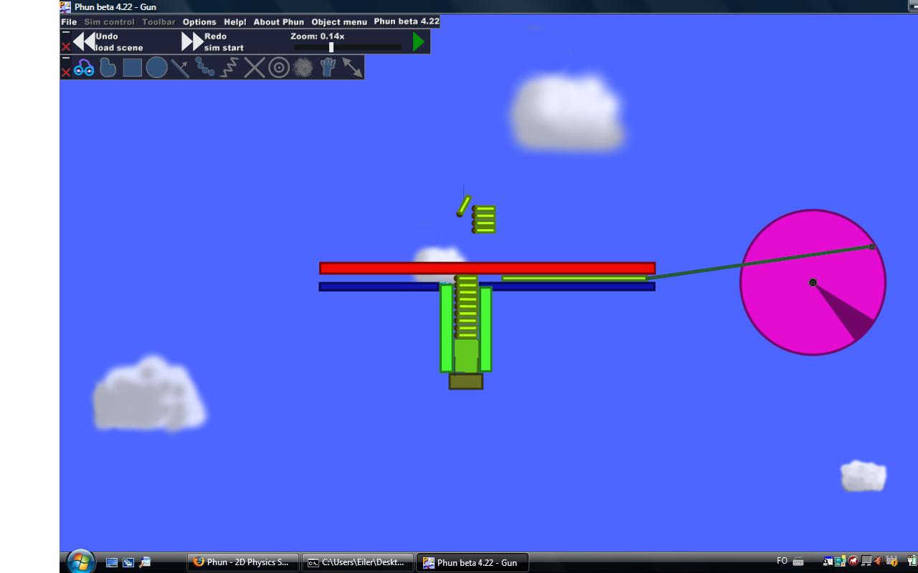The image size is (918, 573).
Task: Pick the spring zigzag tool
Action: 229,68
